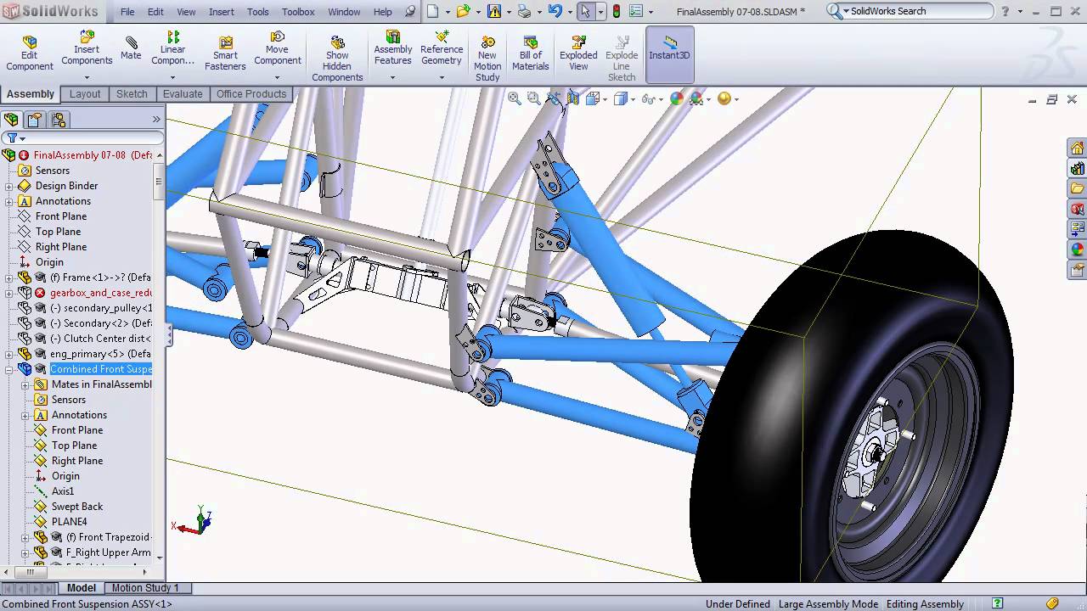Click Show Hidden Components
This screenshot has width=1087, height=611.
[337, 59]
